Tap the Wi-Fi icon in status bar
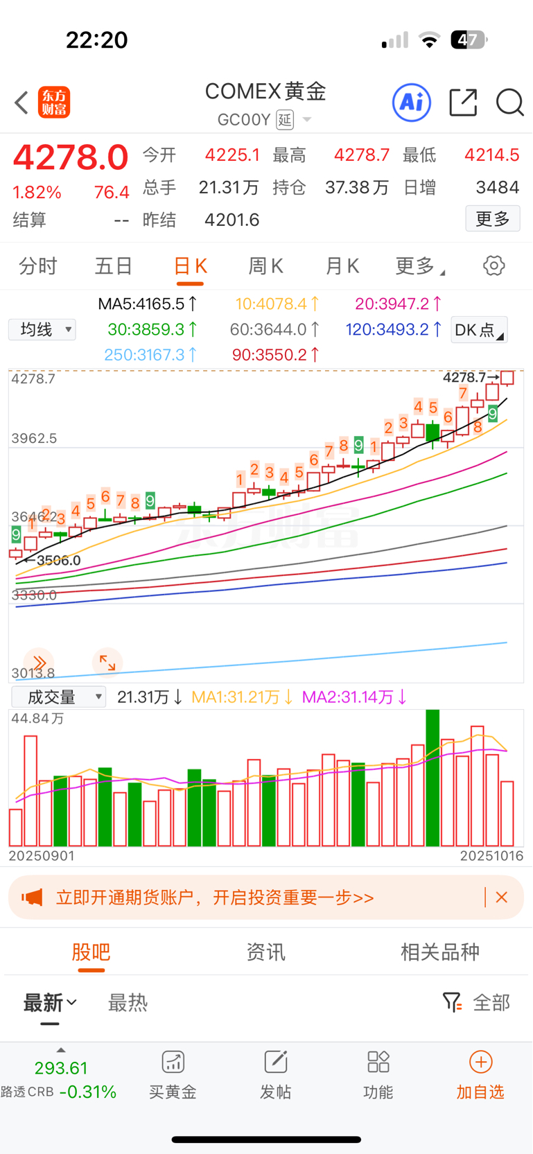 (x=430, y=40)
